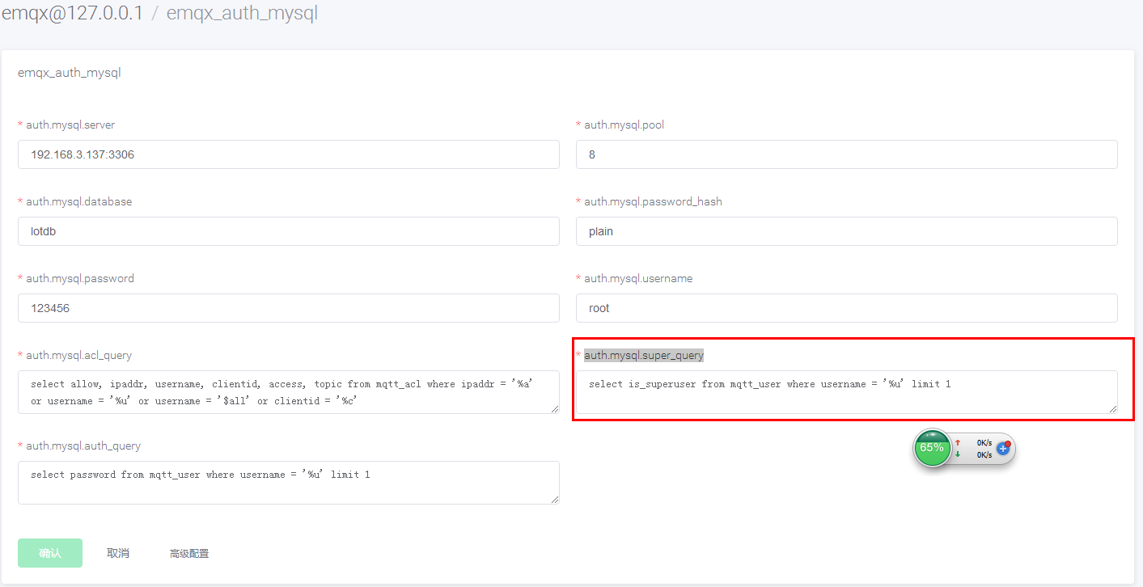This screenshot has width=1143, height=587.
Task: Open the emqx@127.0.0.1 breadcrumb link
Action: coord(72,14)
